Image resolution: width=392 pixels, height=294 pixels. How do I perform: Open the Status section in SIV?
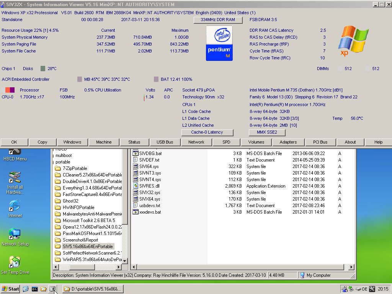tap(134, 142)
